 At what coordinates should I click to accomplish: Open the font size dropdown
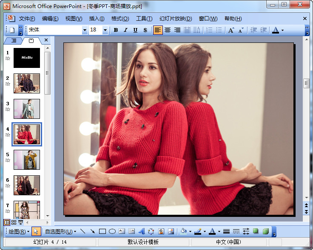click(105, 30)
